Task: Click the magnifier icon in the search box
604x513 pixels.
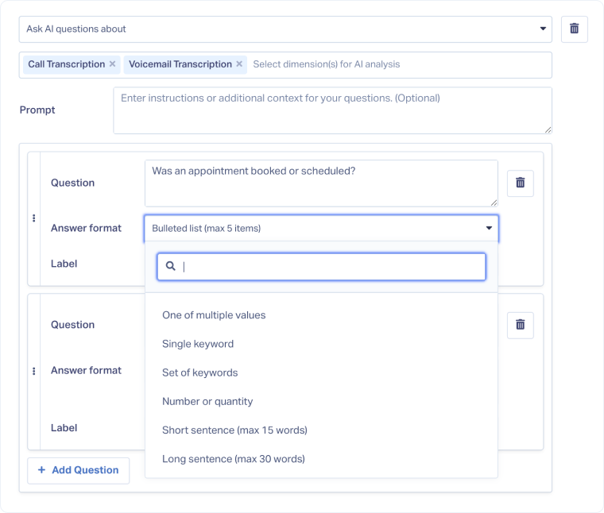Action: [x=170, y=267]
